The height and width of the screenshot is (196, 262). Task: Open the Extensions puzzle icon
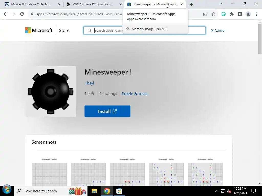coord(232,14)
